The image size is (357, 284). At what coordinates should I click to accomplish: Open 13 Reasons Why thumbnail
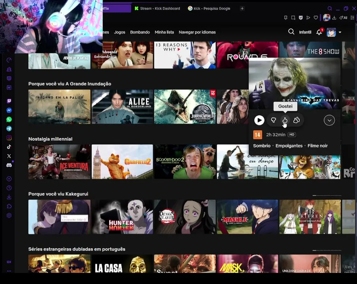[185, 55]
